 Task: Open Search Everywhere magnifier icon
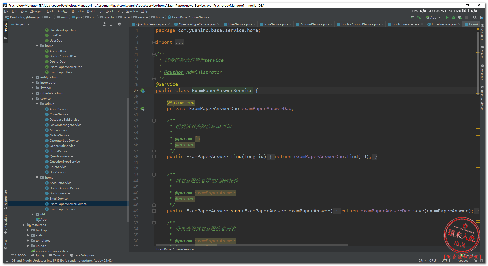click(x=475, y=17)
